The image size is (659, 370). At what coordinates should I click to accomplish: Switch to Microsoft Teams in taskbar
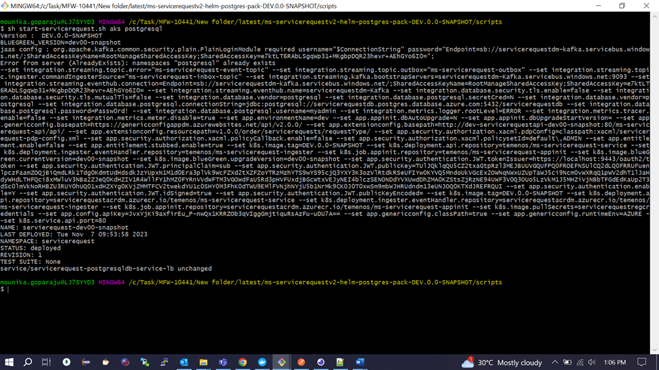pos(223,363)
